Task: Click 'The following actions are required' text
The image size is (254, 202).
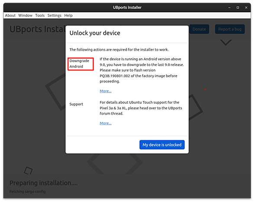Action: tap(119, 50)
